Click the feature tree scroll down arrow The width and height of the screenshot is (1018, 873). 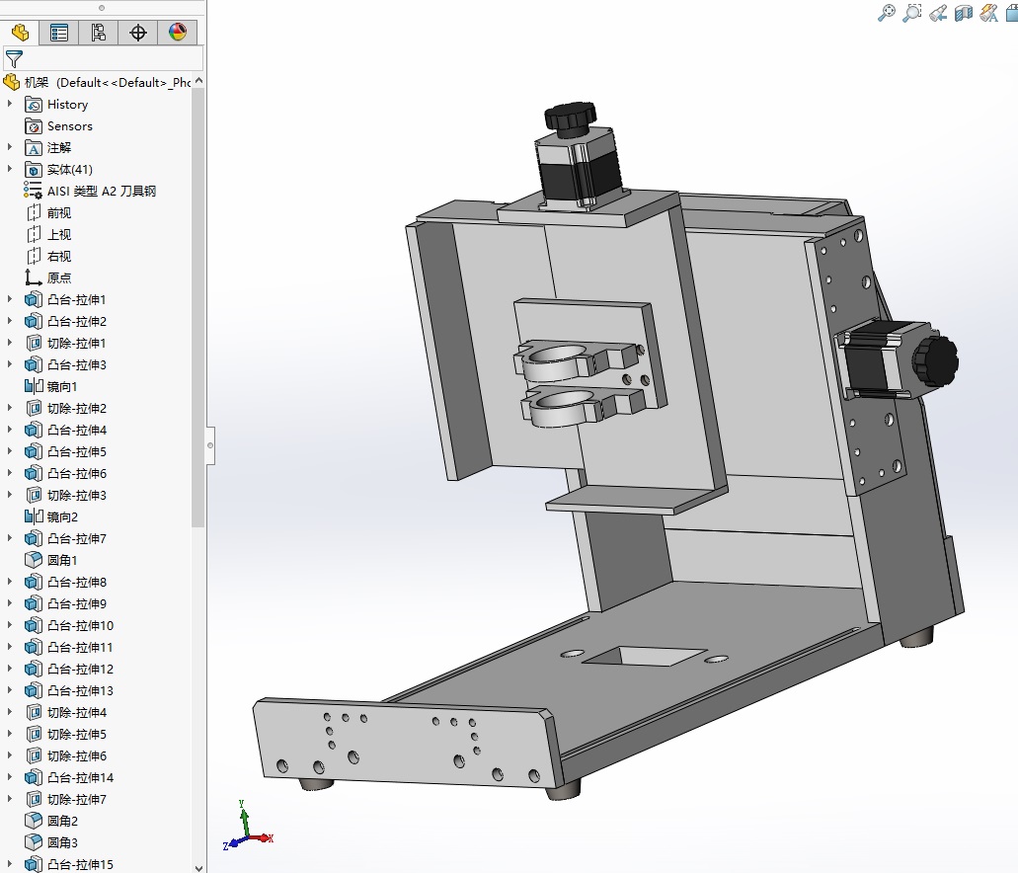click(198, 867)
